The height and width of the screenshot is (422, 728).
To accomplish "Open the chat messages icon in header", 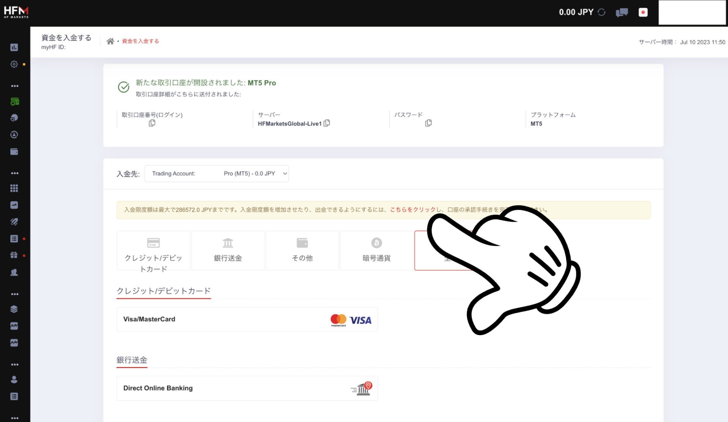I will 622,13.
